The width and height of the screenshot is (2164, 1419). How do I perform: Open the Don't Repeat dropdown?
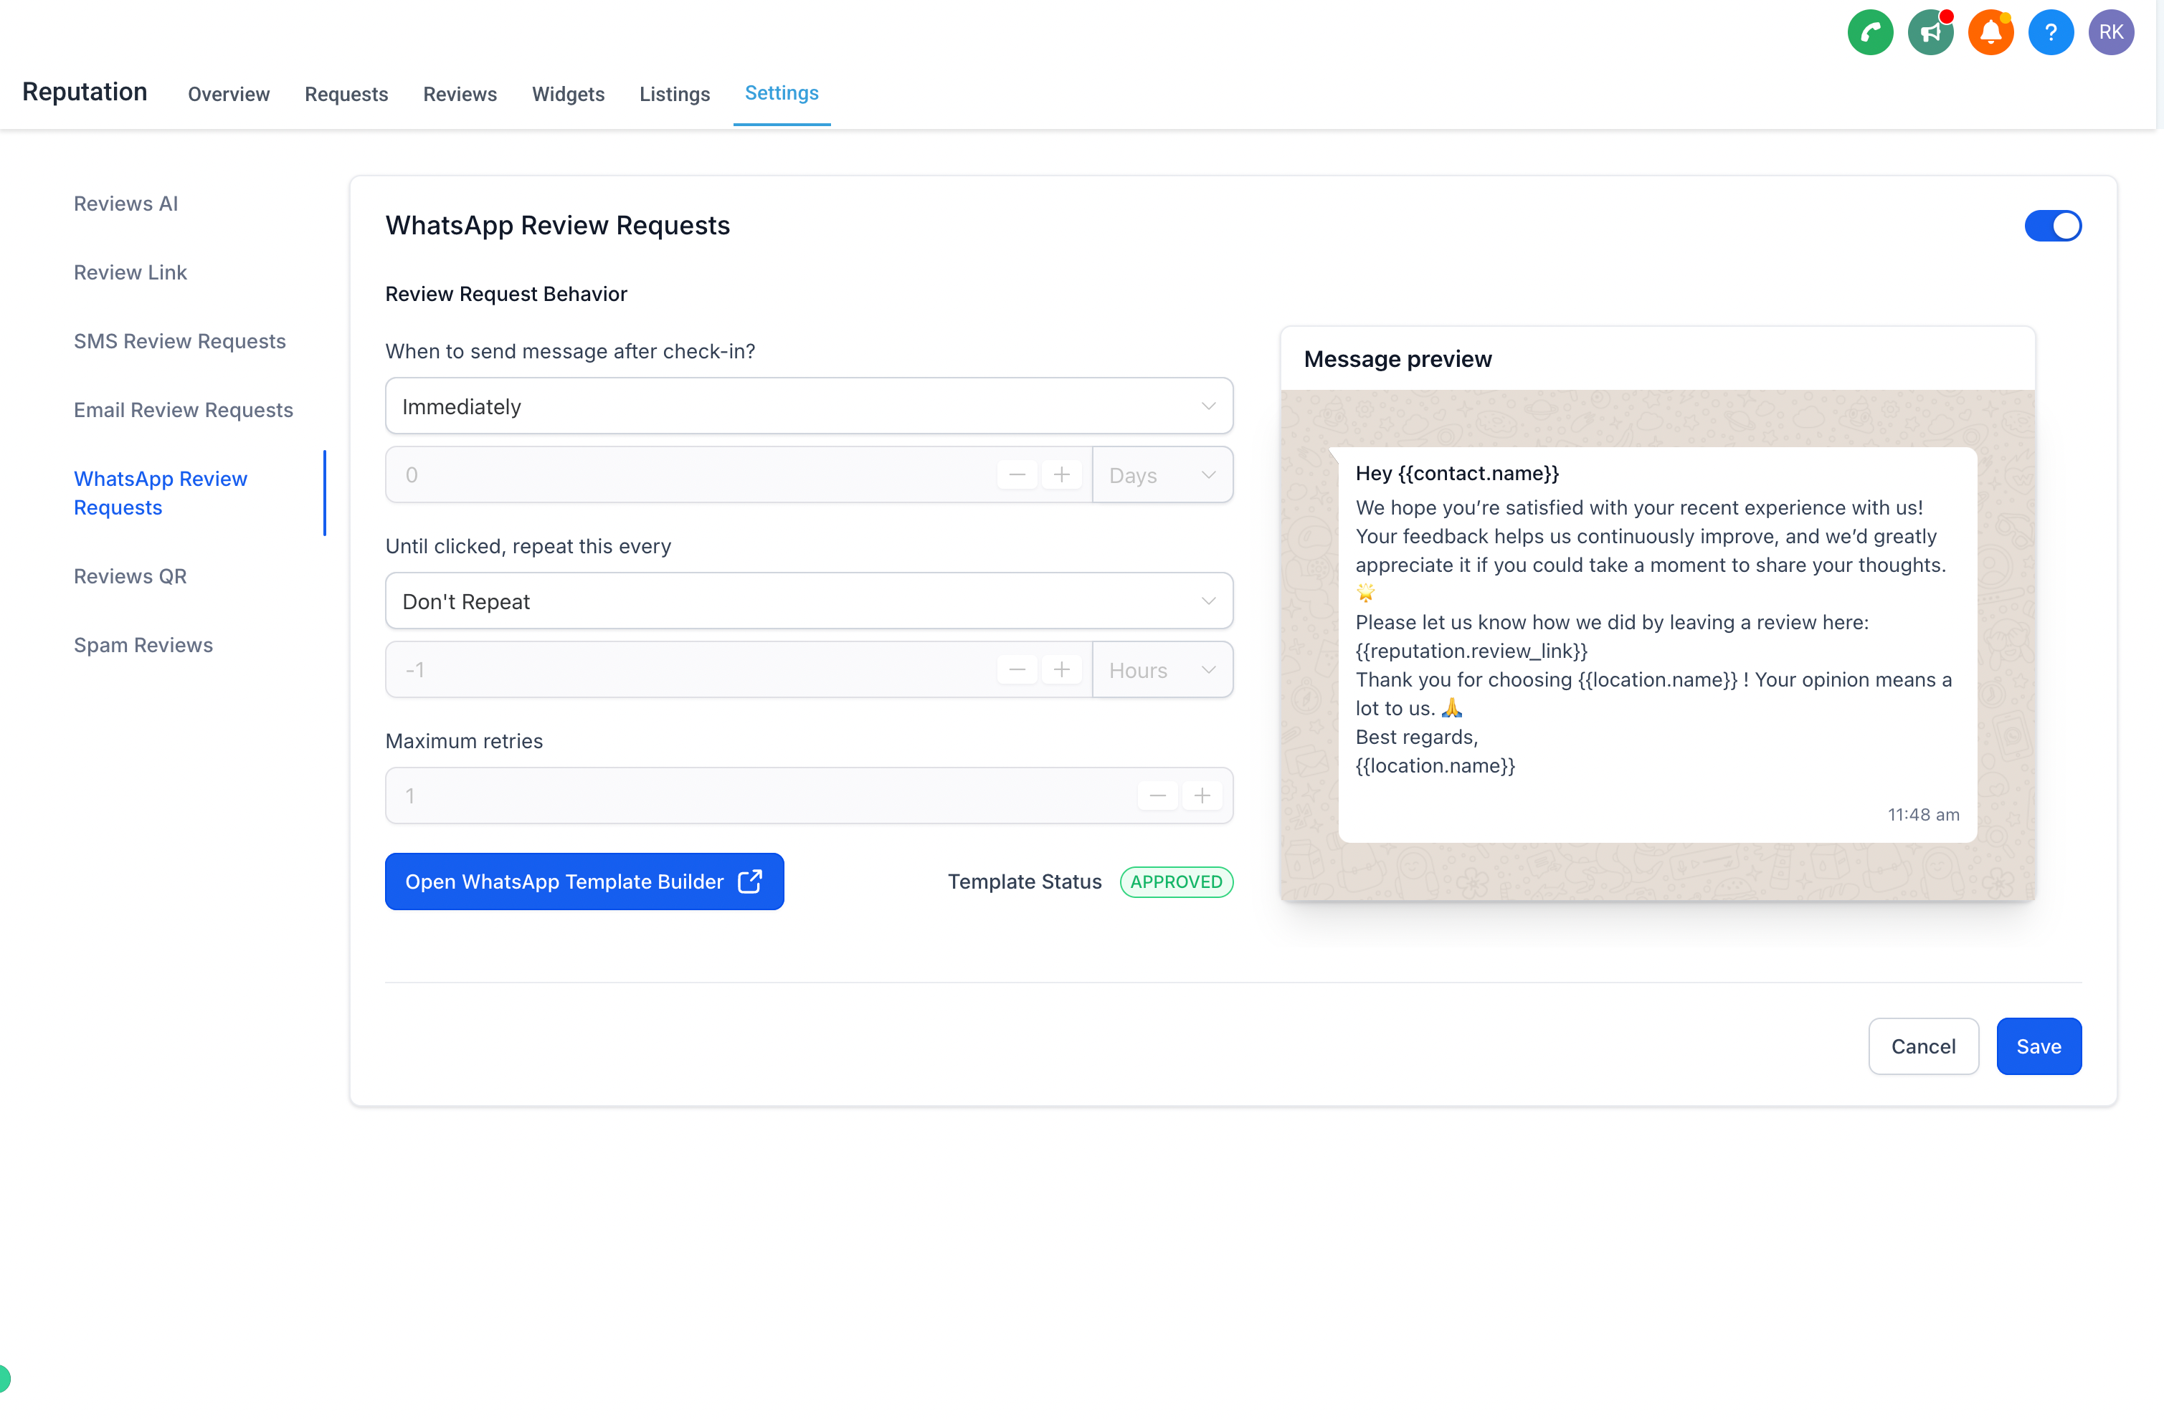[x=808, y=601]
